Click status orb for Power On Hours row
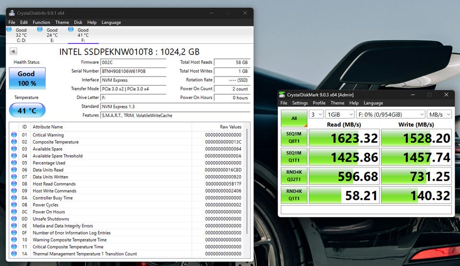The image size is (460, 266). point(14,212)
